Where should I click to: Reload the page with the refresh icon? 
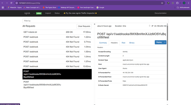click(11, 3)
